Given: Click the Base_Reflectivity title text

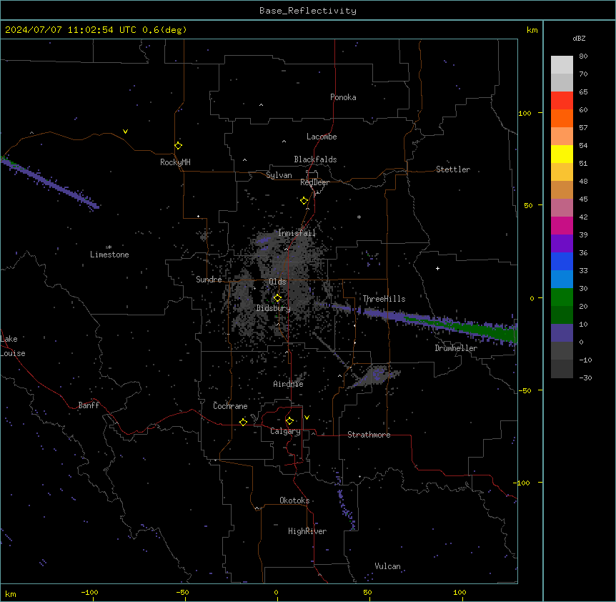Looking at the screenshot, I should point(308,11).
